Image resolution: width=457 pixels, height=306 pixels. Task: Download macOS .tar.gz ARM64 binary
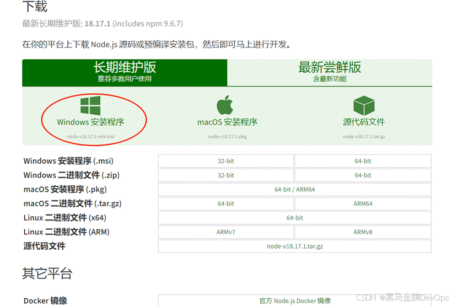pyautogui.click(x=363, y=203)
